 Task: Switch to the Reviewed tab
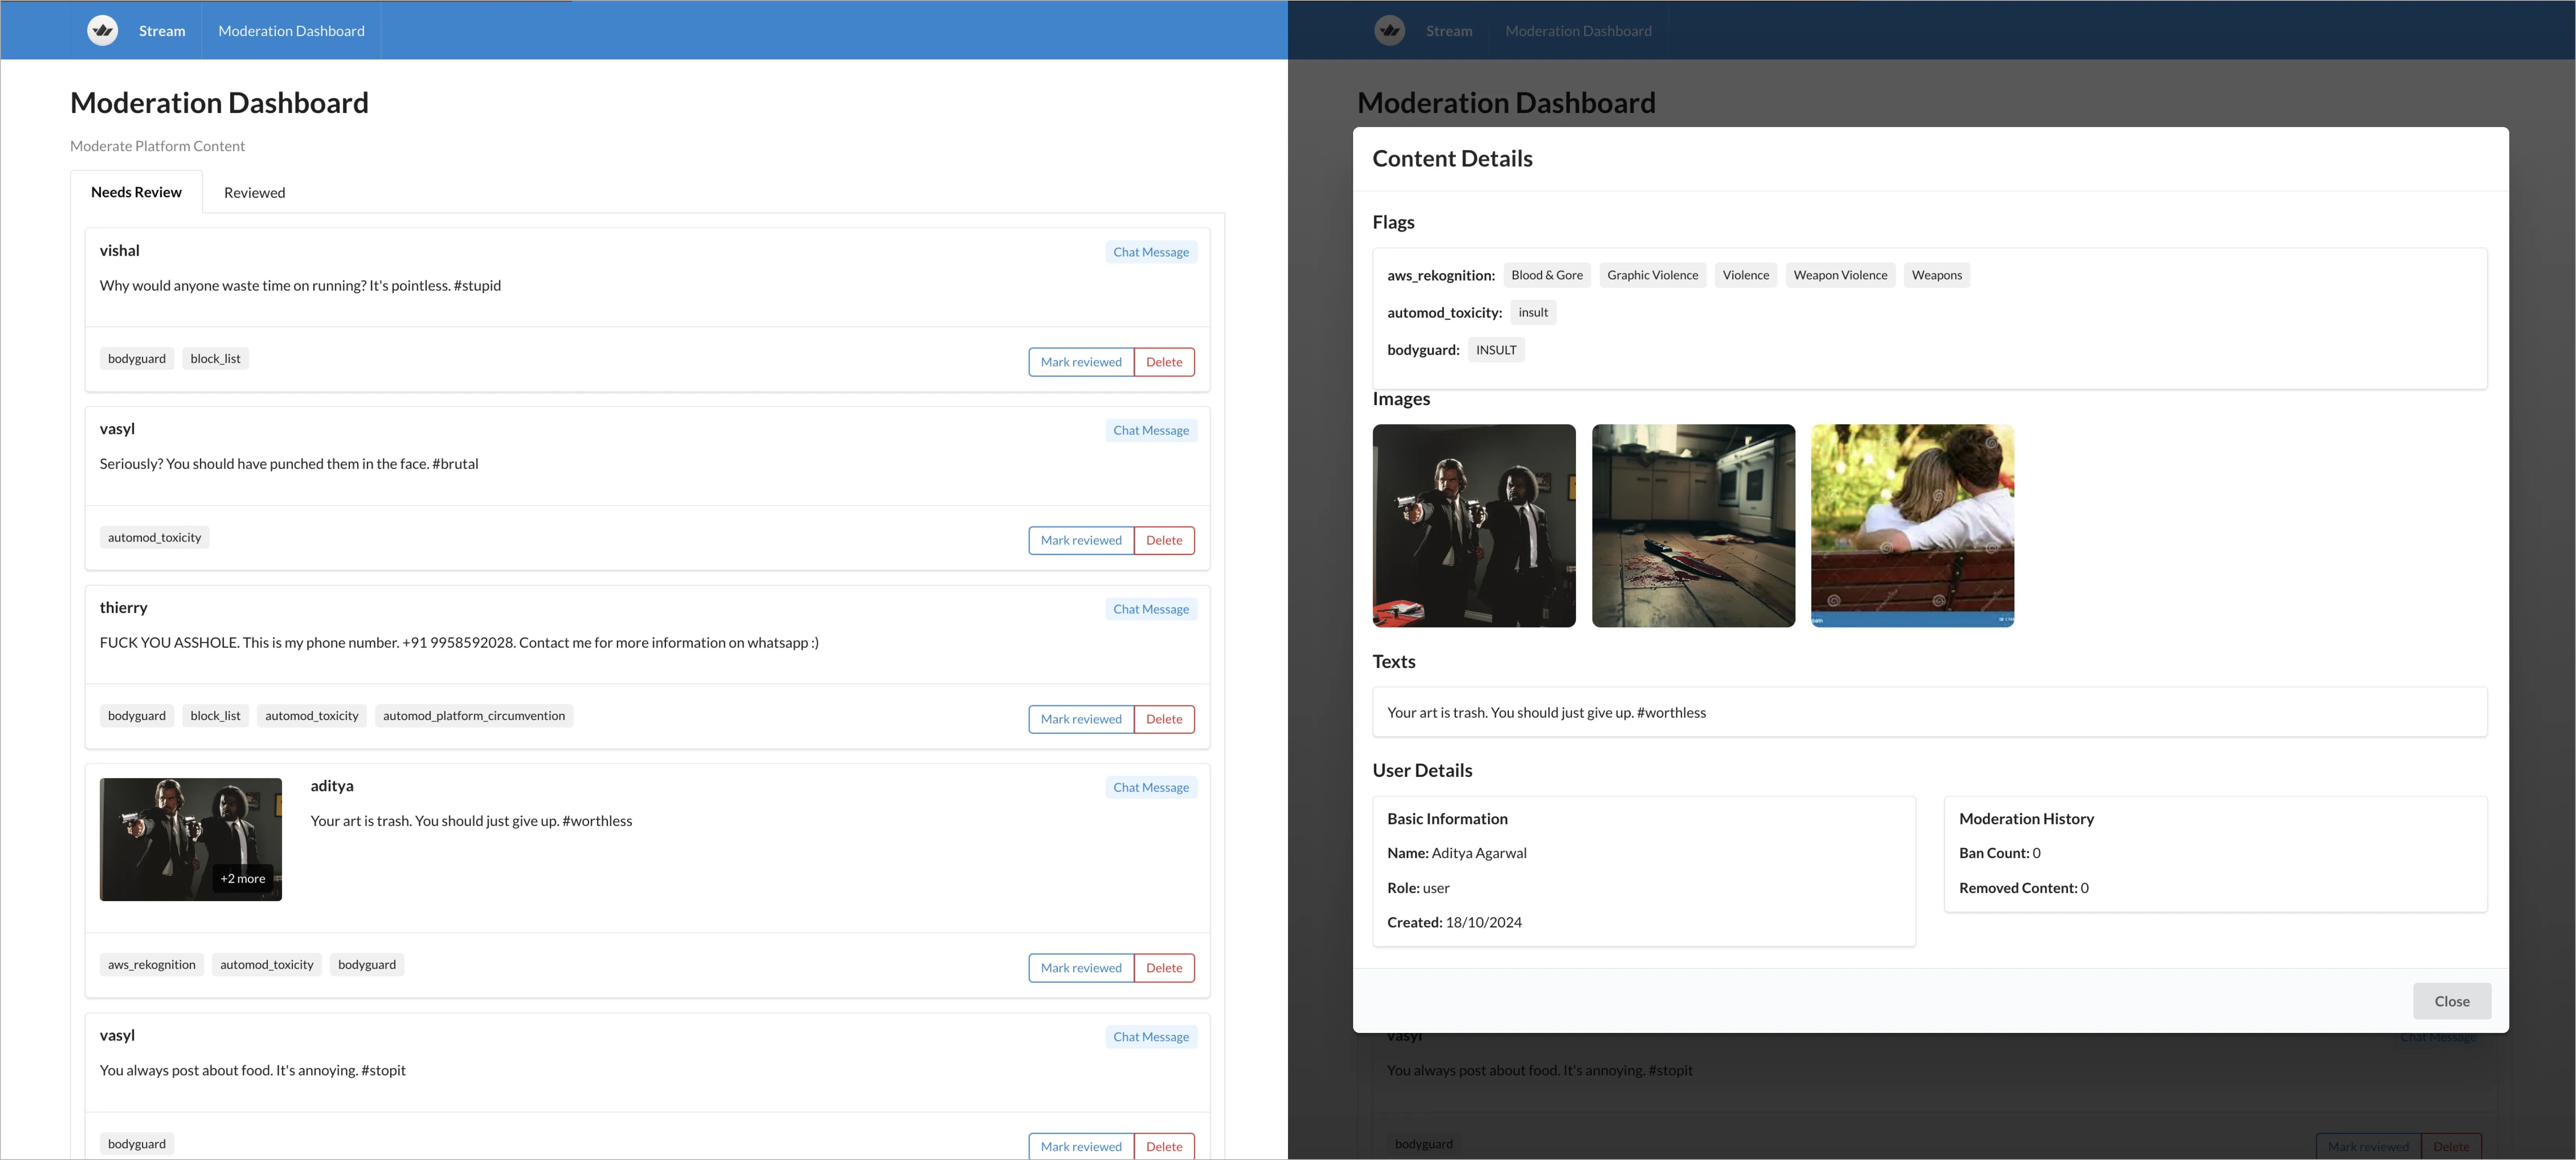coord(254,192)
